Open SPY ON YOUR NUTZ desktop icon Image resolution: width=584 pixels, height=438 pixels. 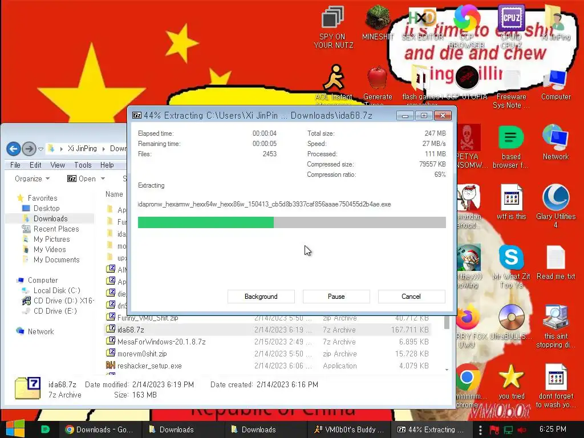click(333, 28)
